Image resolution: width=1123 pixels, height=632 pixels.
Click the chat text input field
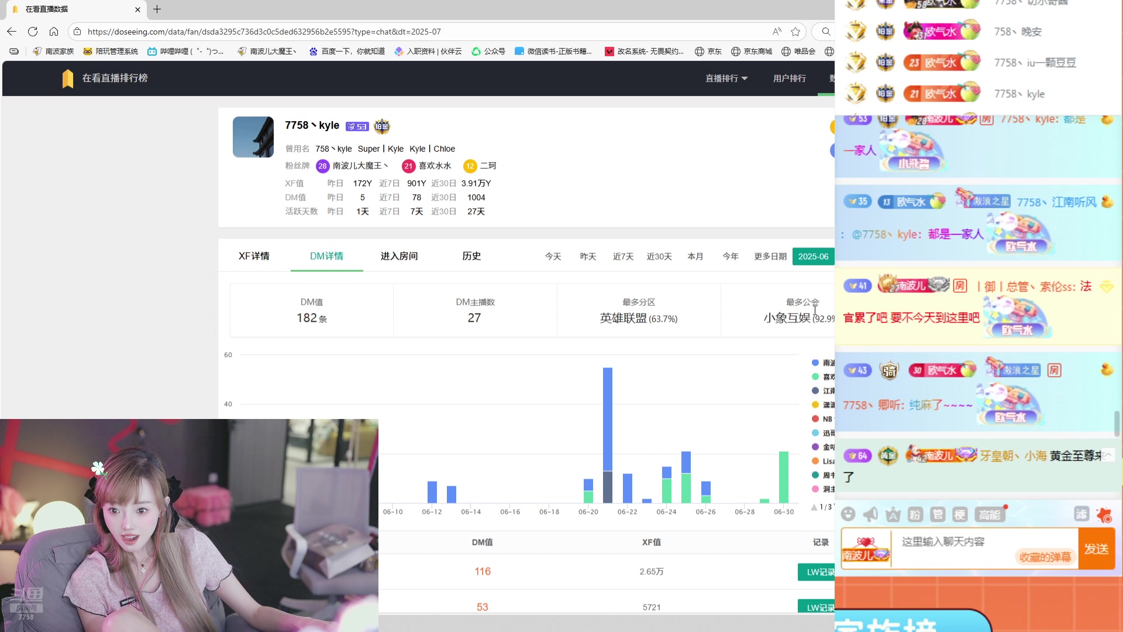tap(984, 548)
